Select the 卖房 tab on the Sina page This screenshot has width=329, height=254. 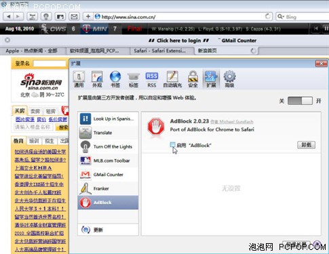(x=35, y=111)
